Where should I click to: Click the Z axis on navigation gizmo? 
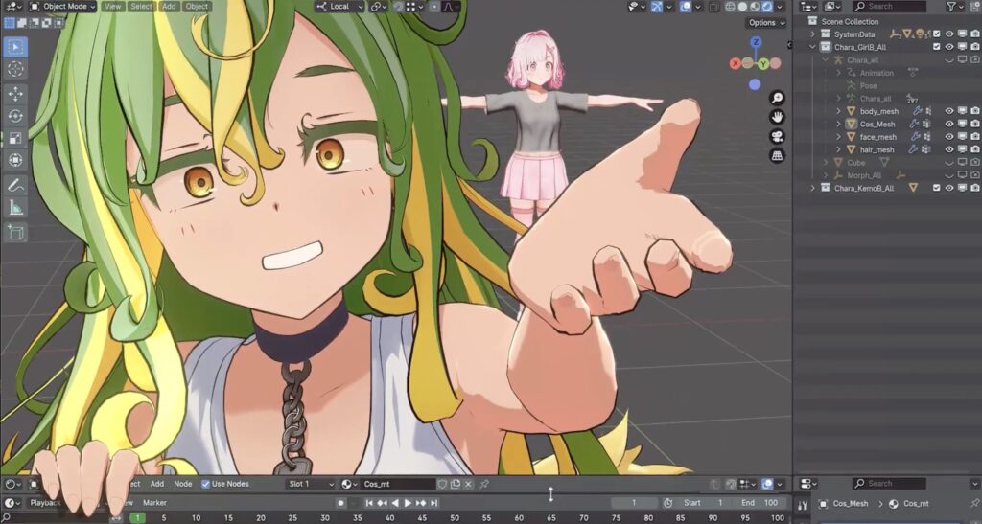[x=756, y=42]
